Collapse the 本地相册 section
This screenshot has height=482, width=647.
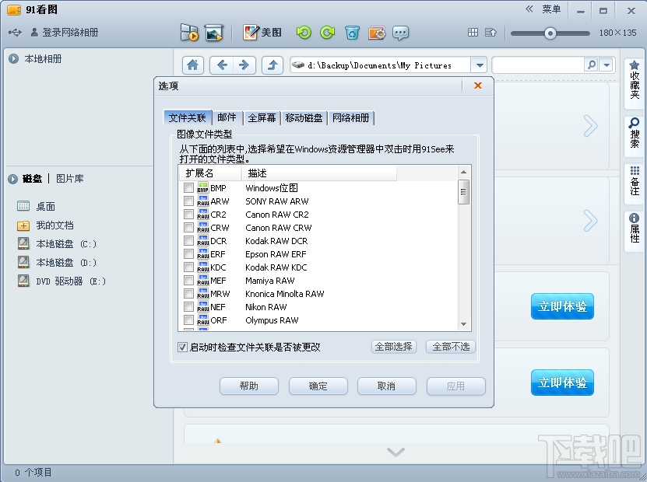click(13, 59)
